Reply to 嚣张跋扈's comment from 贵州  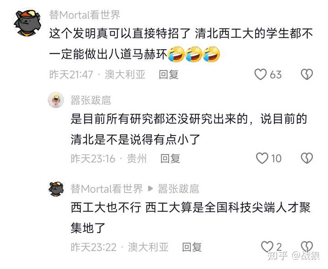click(170, 158)
